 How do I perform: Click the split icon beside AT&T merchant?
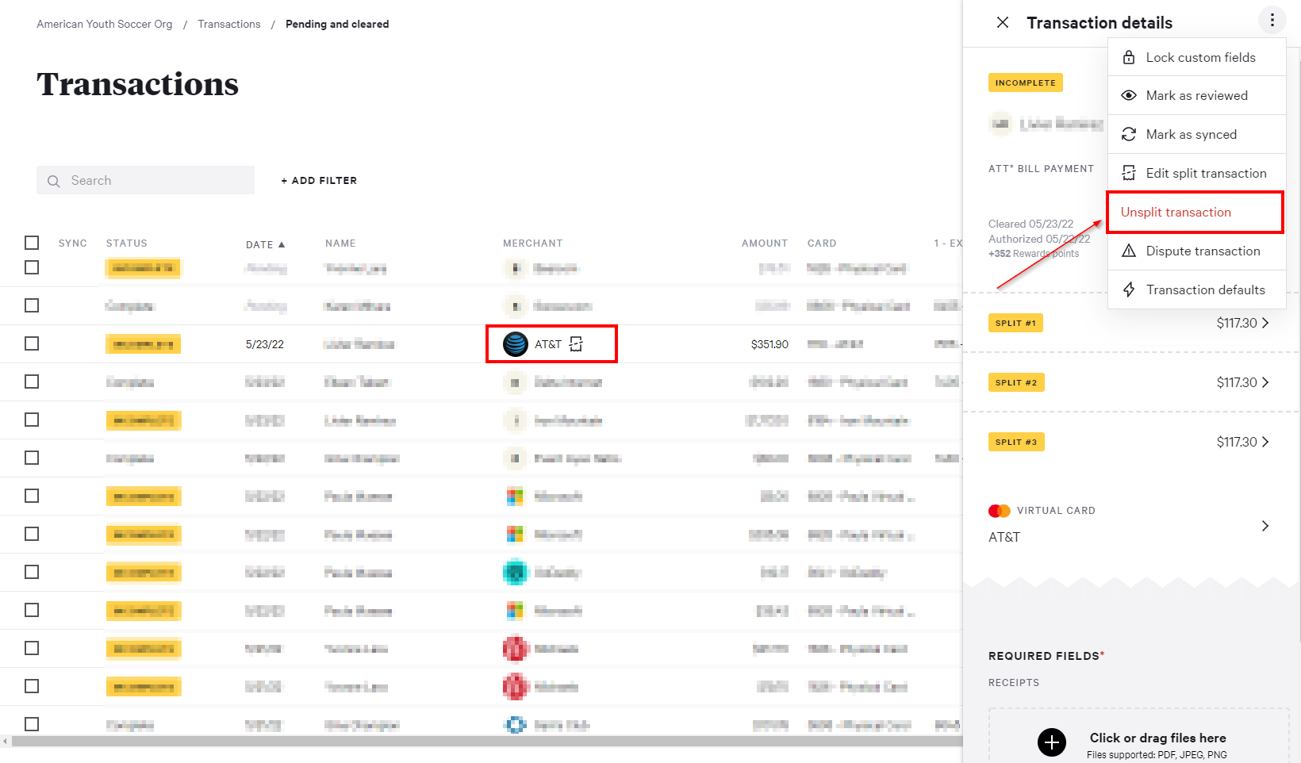coord(576,344)
